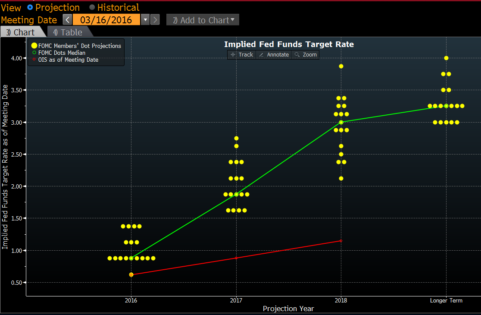Go to next meeting date arrow
The image size is (481, 315).
[x=155, y=20]
